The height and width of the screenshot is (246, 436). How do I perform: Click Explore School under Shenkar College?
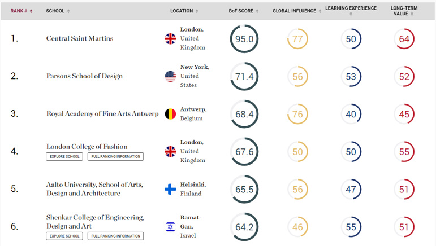(64, 236)
